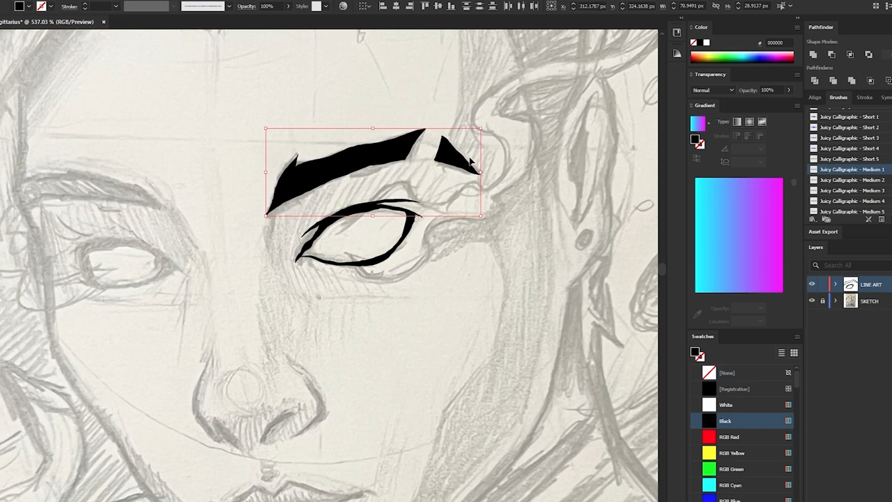This screenshot has height=502, width=892.
Task: Click the large gradient preview in Gradient panel
Action: point(739,235)
